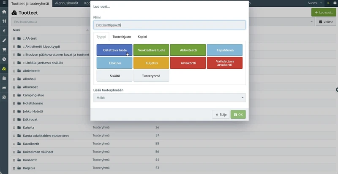This screenshot has height=174, width=338.
Task: Click the Jälkiruoat row
Action: pyautogui.click(x=30, y=119)
